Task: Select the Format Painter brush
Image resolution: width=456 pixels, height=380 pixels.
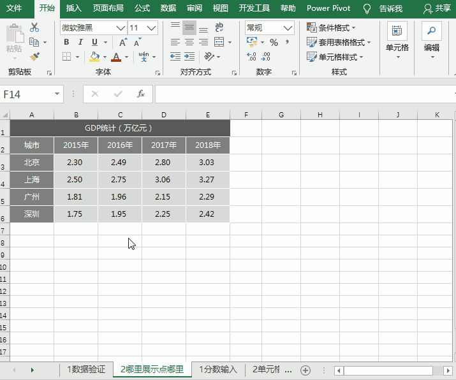Action: pyautogui.click(x=34, y=56)
